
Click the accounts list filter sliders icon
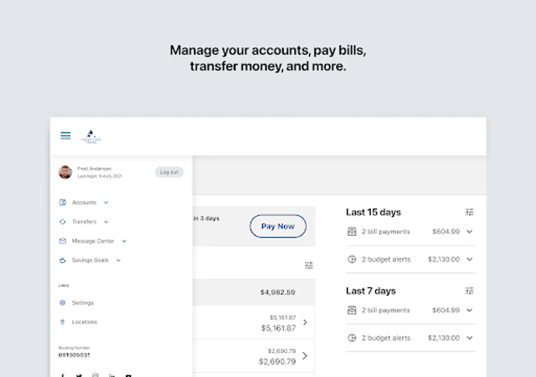coord(309,265)
